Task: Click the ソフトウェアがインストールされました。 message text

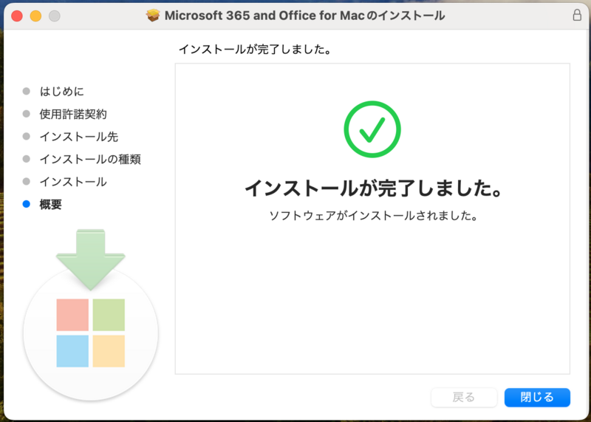Action: 372,217
